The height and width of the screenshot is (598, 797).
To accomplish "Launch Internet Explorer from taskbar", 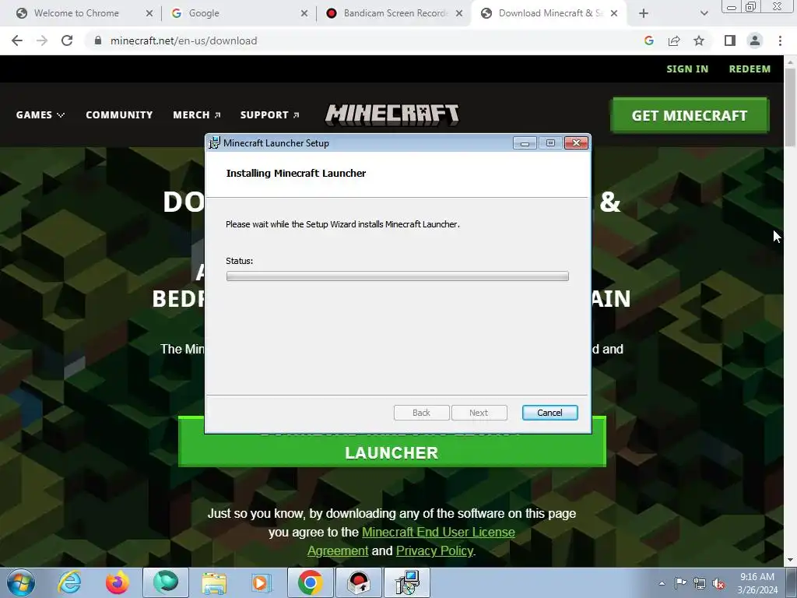I will [x=69, y=582].
